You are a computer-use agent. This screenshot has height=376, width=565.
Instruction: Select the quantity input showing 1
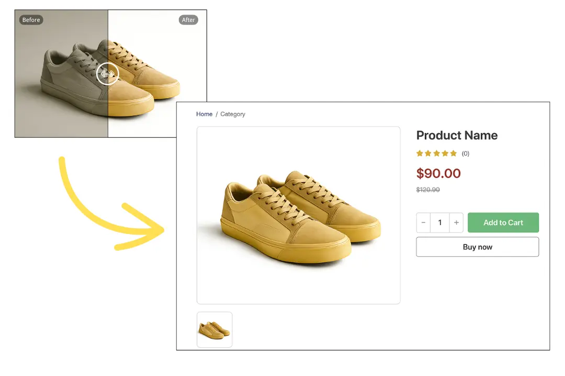pyautogui.click(x=440, y=222)
